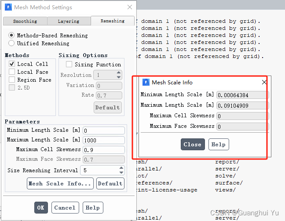
Task: Click Default button in Sizing Options
Action: pos(108,108)
